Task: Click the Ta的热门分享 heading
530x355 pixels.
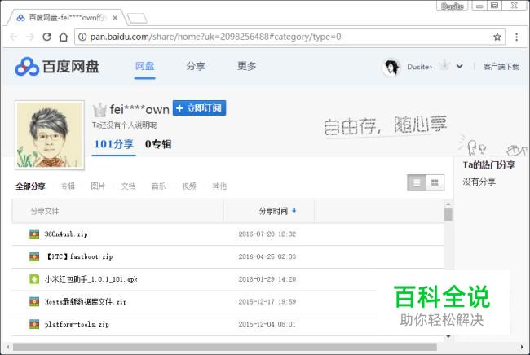Action: pyautogui.click(x=488, y=165)
